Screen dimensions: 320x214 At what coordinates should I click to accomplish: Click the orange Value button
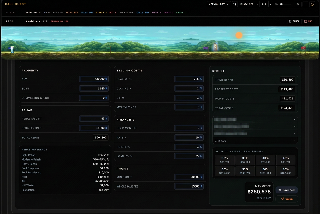pyautogui.click(x=287, y=199)
